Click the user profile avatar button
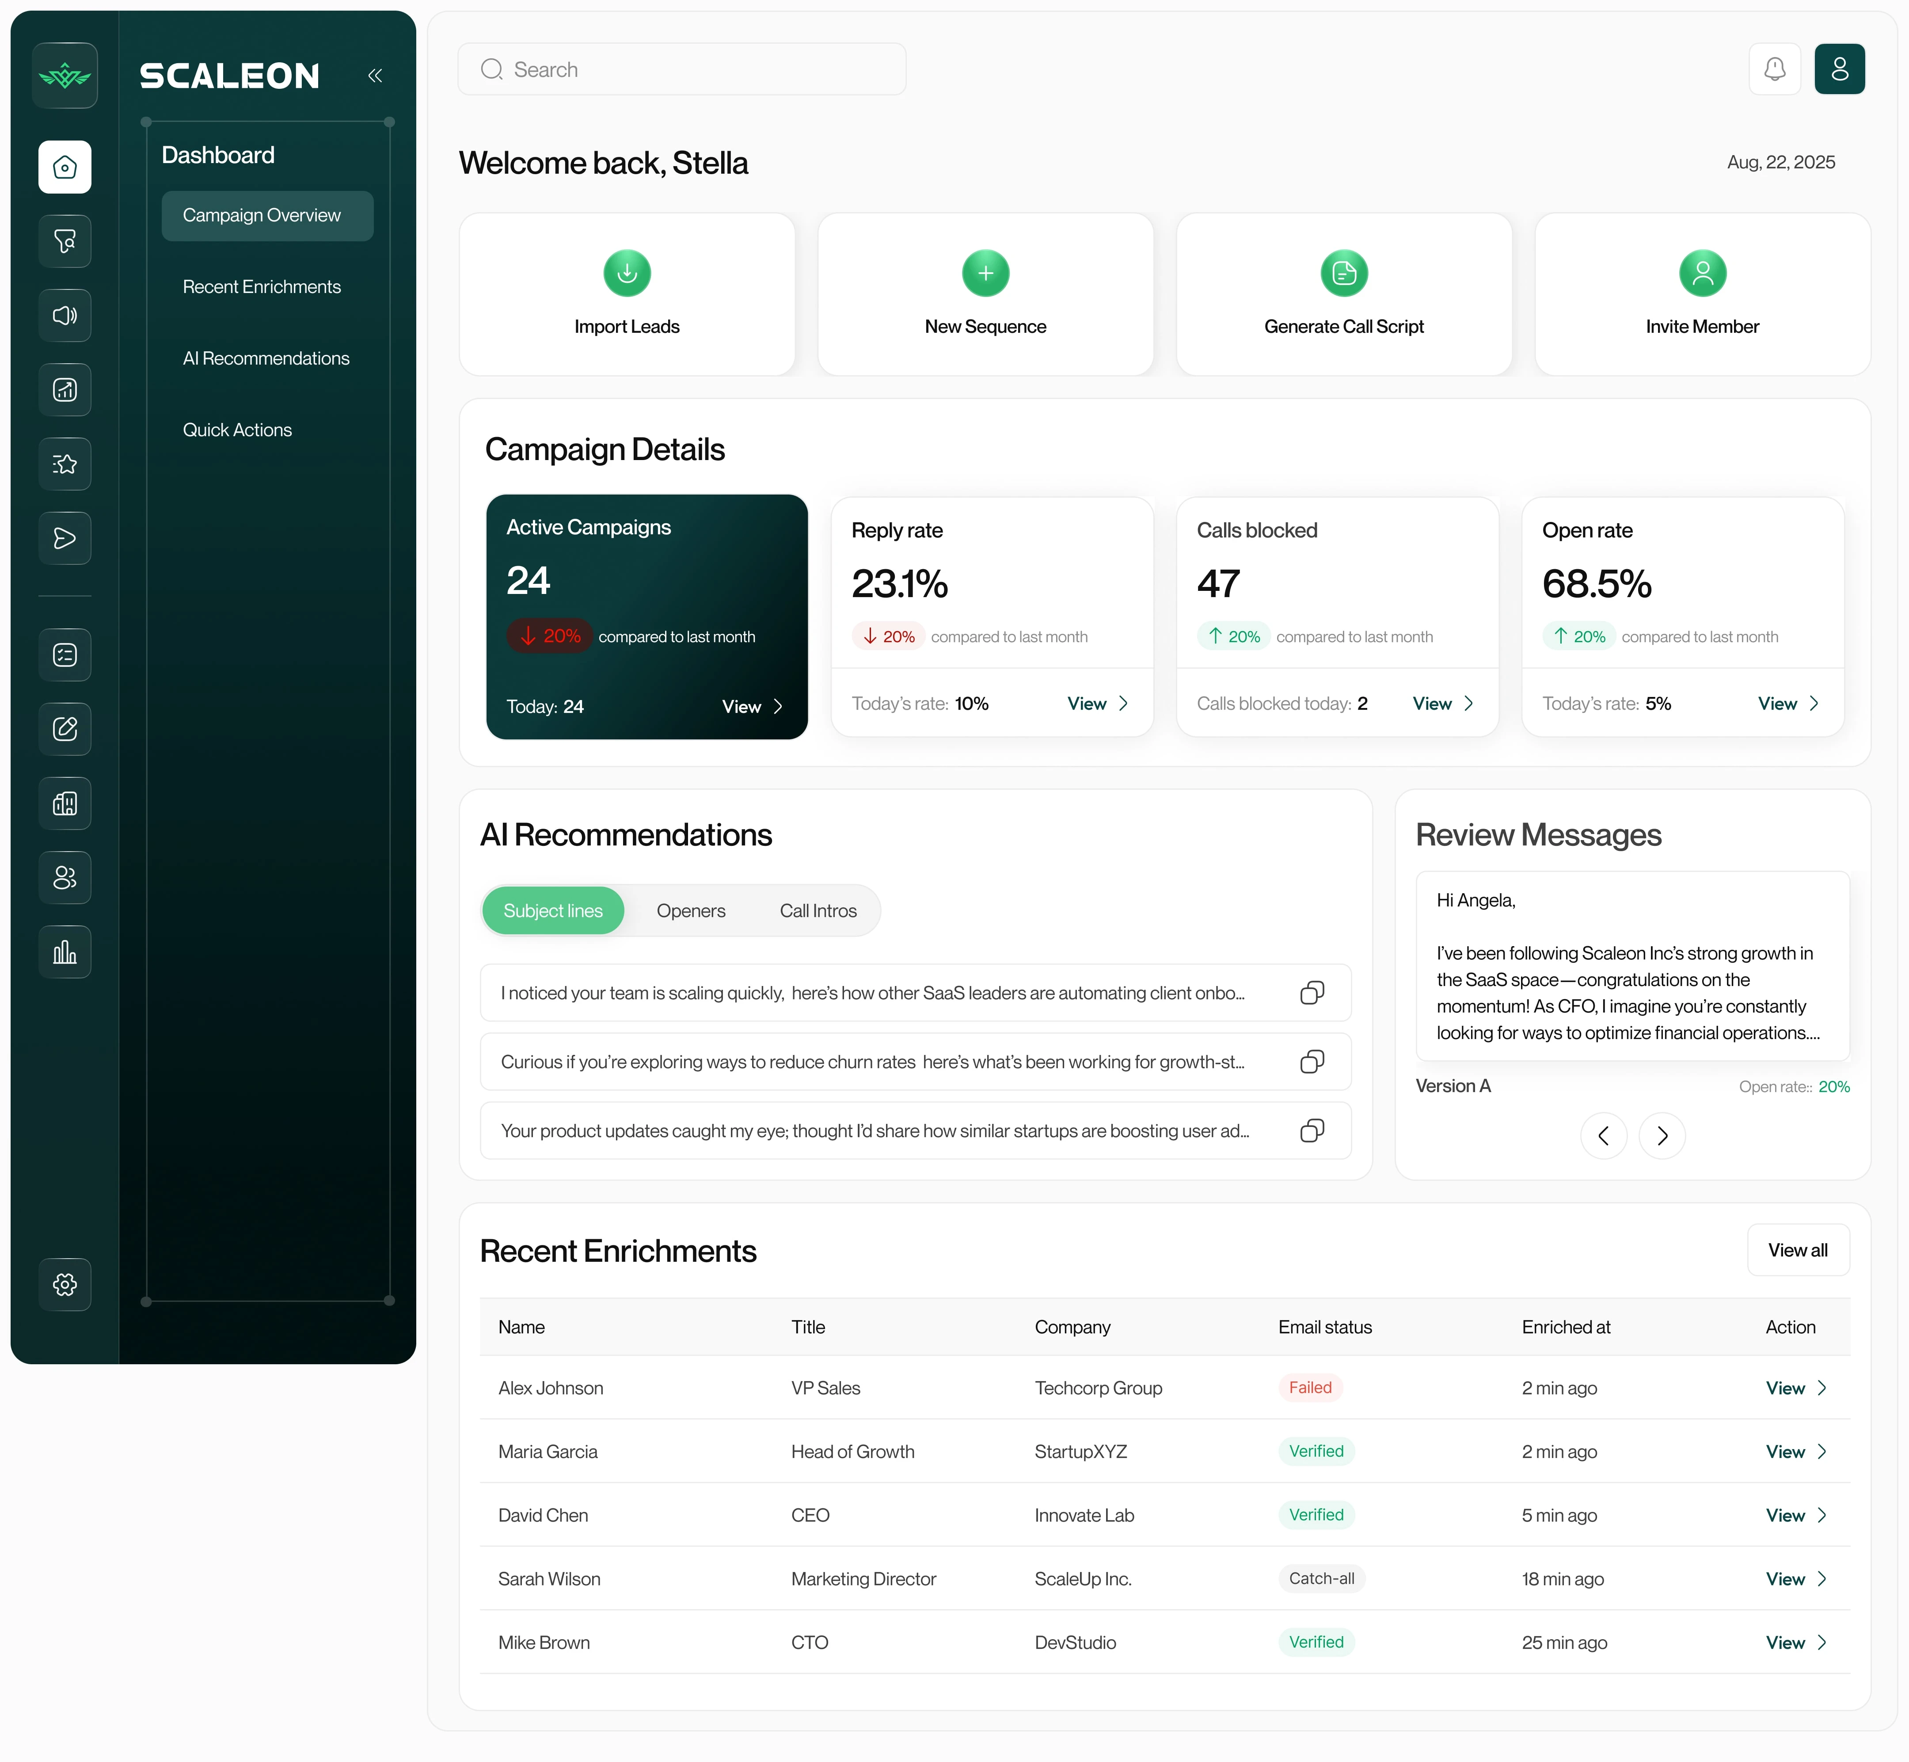 click(1838, 69)
